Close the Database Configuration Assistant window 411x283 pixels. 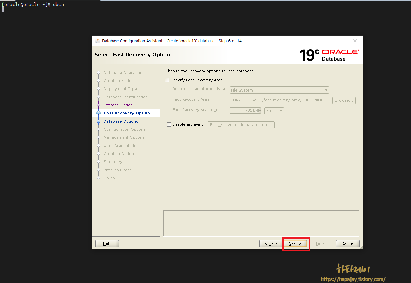[355, 41]
